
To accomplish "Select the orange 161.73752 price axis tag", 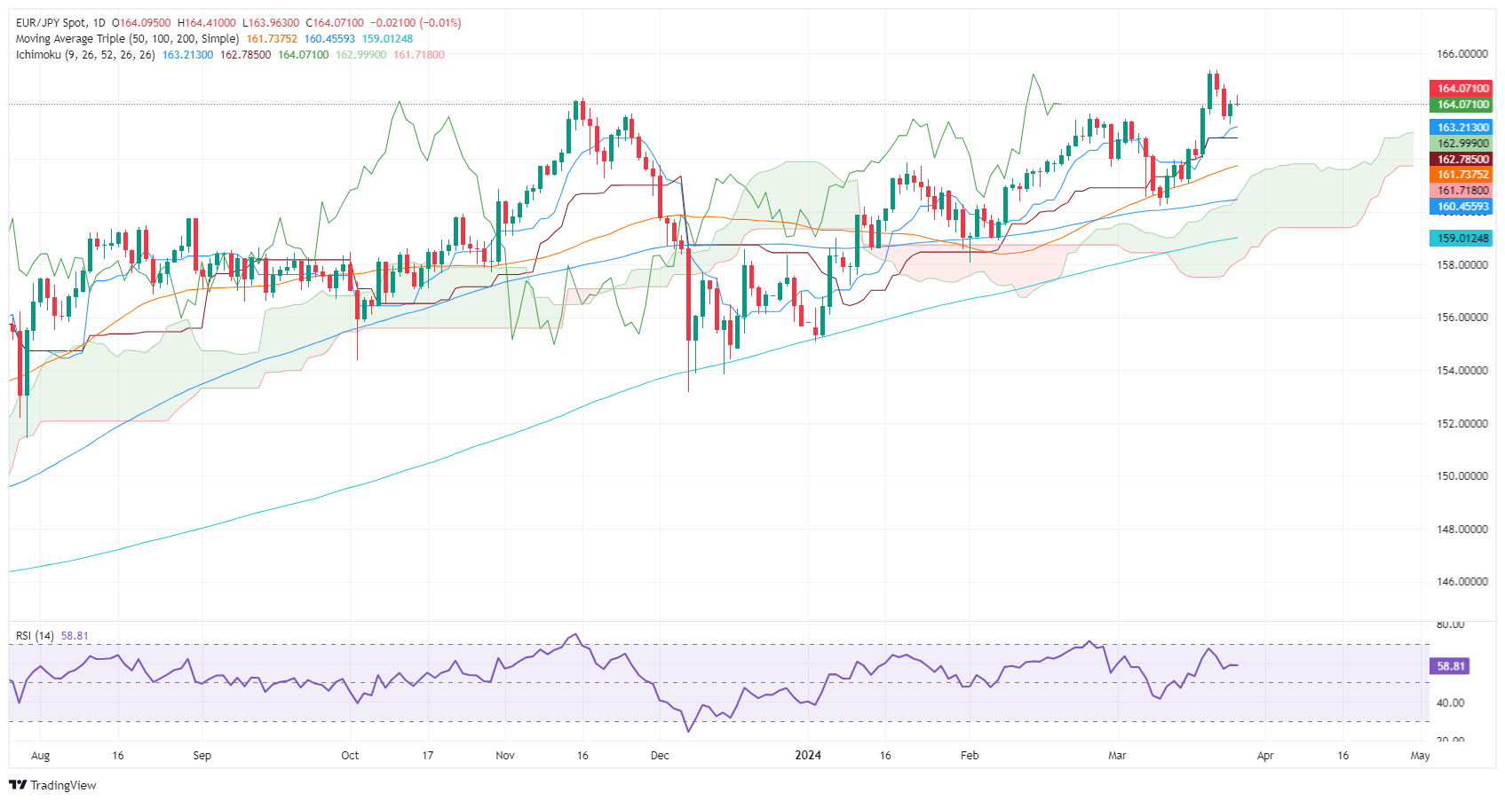I will (1460, 175).
